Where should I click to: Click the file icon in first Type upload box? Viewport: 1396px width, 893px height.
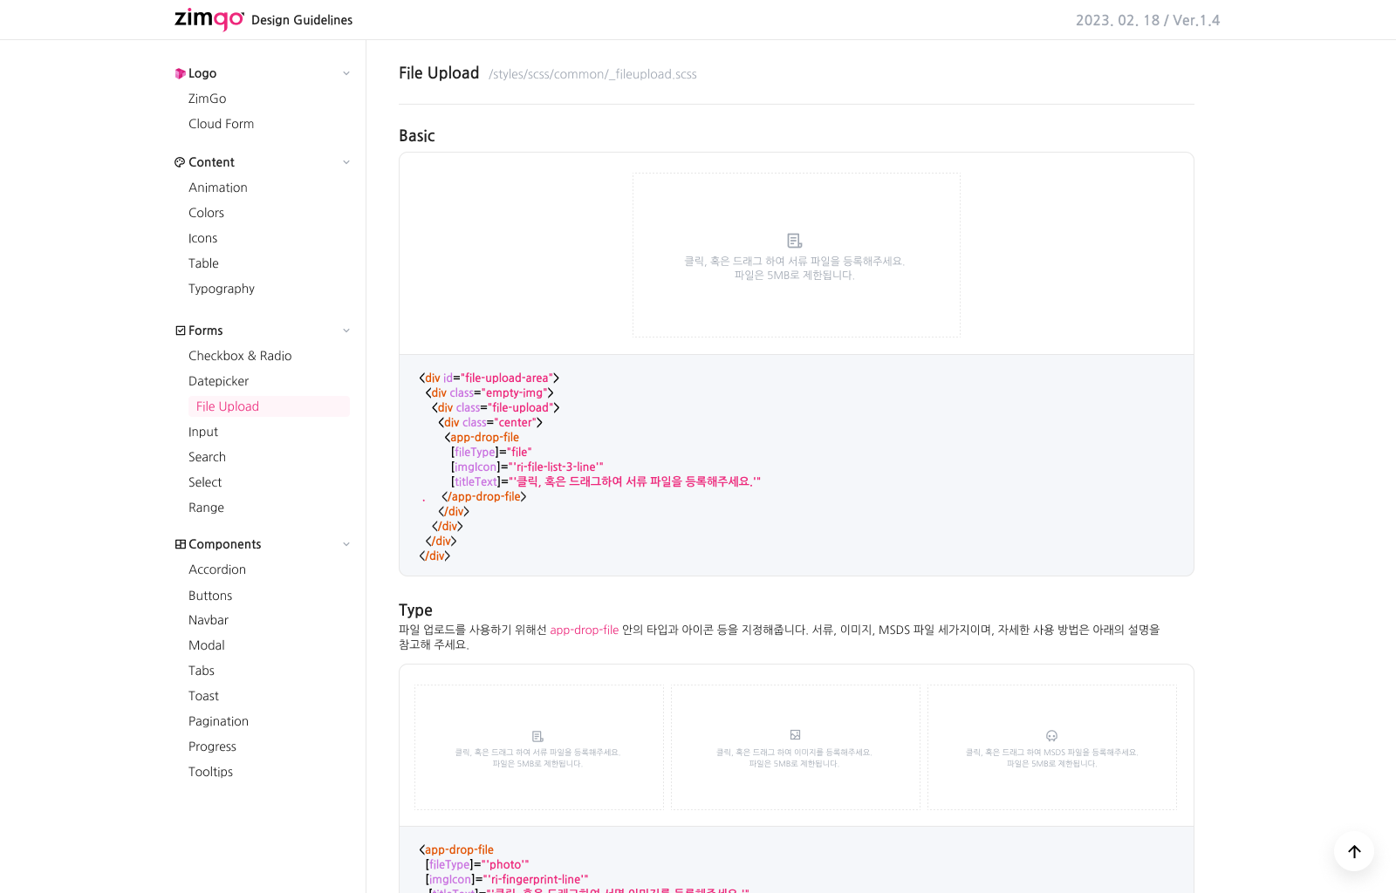click(x=537, y=737)
